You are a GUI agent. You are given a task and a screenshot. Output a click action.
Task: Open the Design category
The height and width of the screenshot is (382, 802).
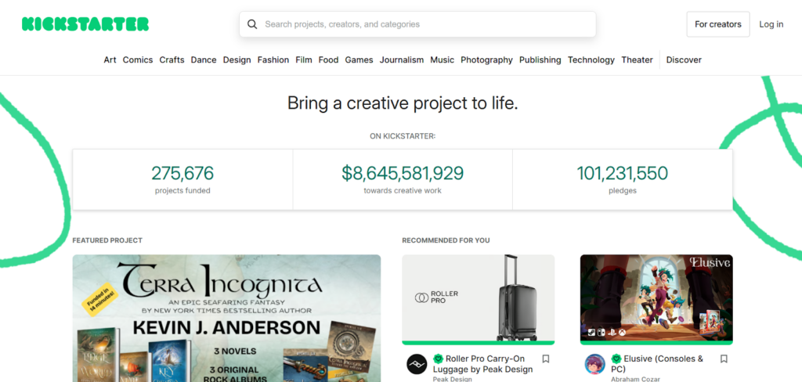pos(237,59)
